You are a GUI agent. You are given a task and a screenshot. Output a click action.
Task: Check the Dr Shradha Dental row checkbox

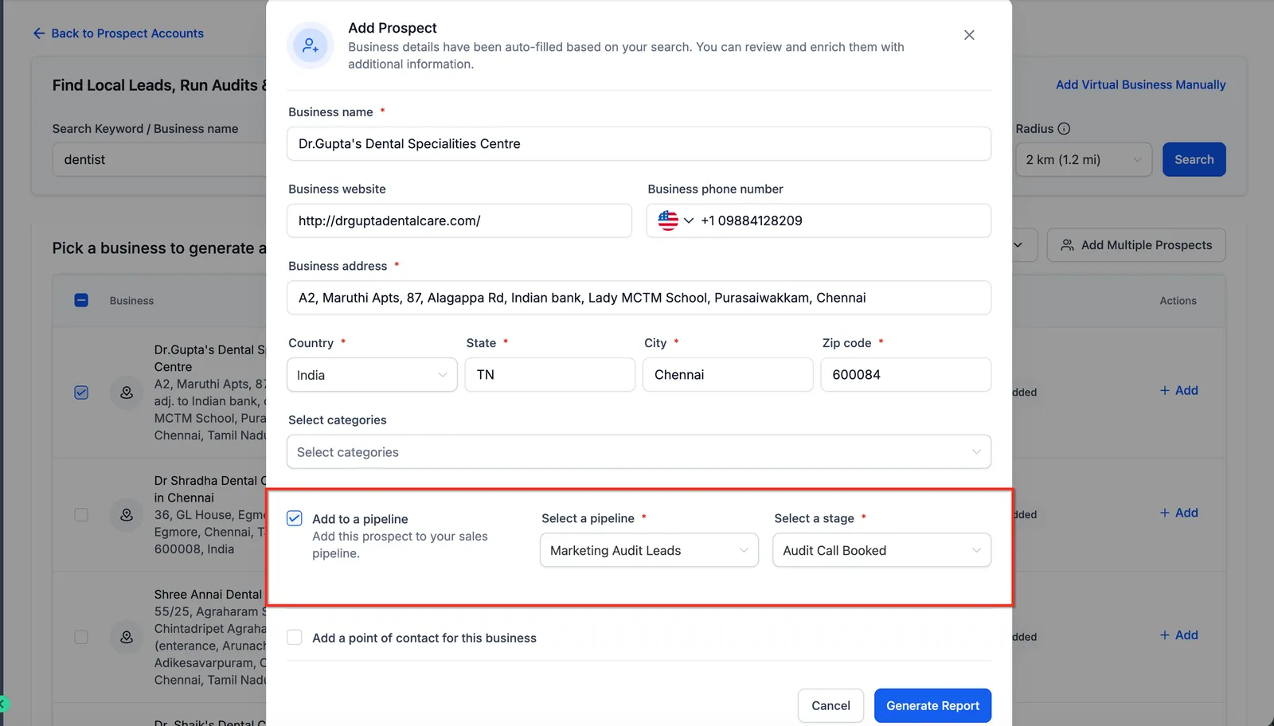click(x=81, y=515)
